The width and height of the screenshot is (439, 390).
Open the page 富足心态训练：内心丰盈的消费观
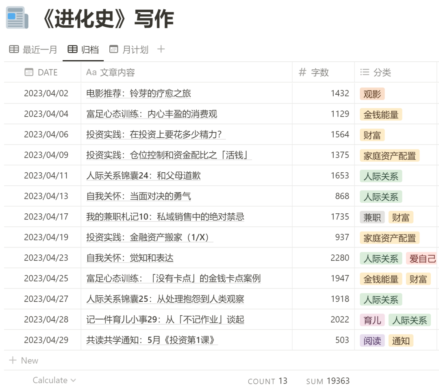152,114
